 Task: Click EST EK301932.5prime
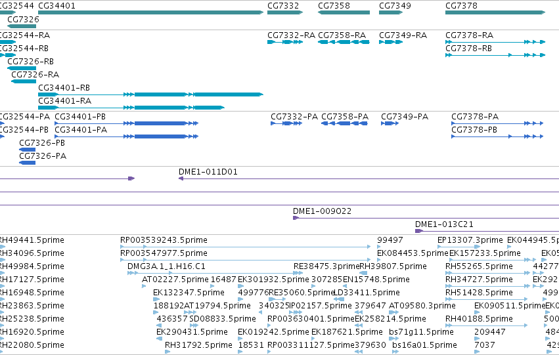[x=273, y=280]
